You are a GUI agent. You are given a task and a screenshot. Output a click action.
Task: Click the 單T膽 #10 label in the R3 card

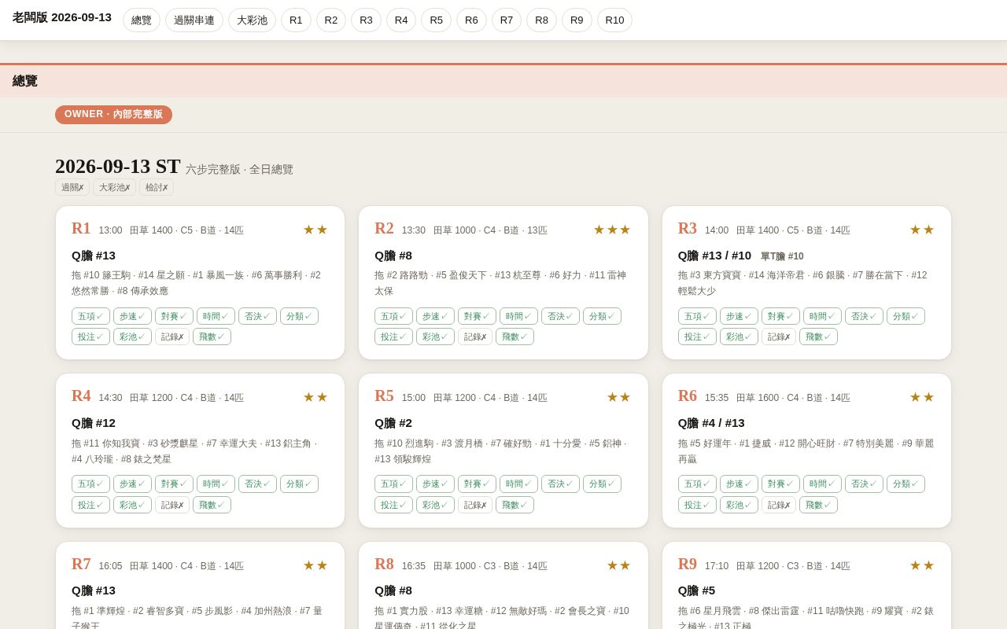pos(782,256)
